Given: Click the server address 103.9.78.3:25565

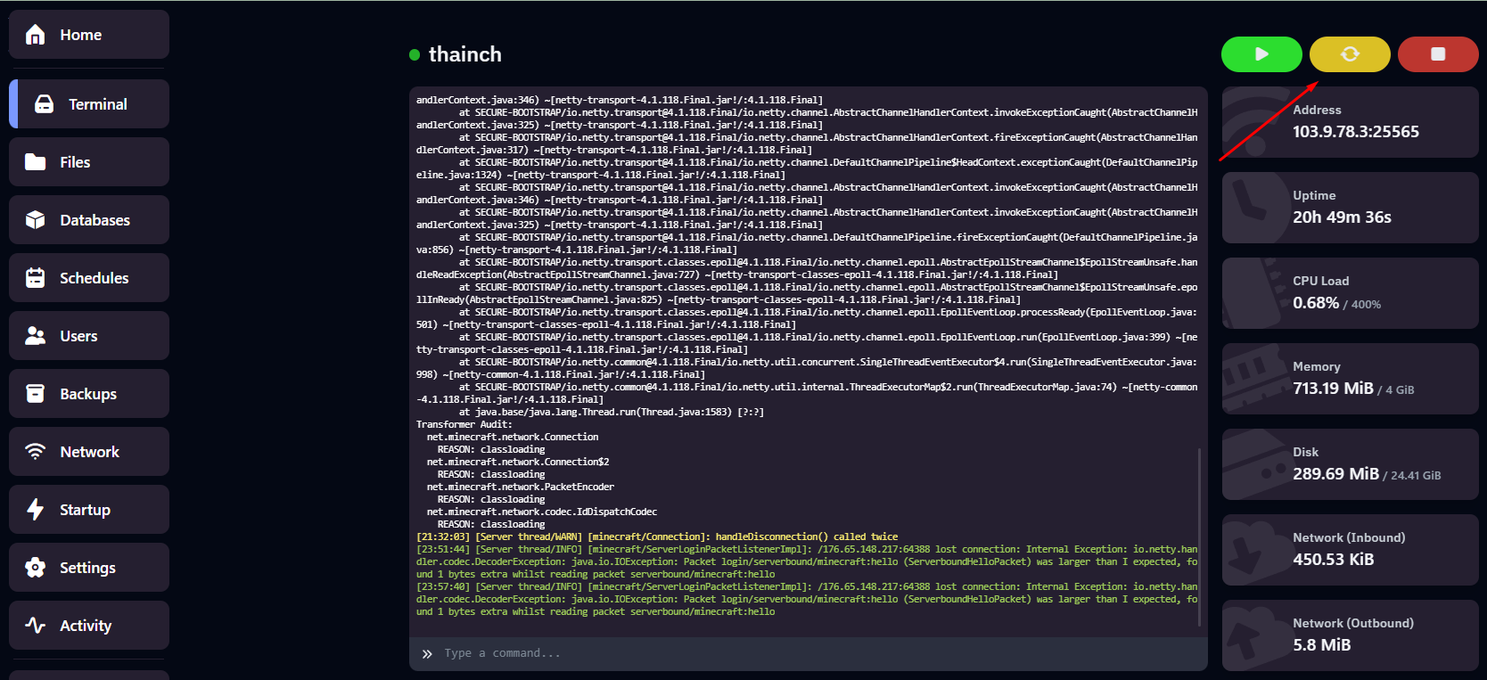Looking at the screenshot, I should click(x=1355, y=132).
